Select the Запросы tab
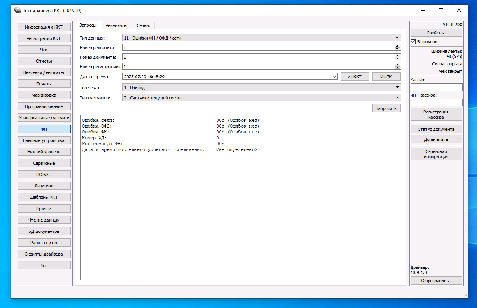This screenshot has width=477, height=308. (88, 25)
